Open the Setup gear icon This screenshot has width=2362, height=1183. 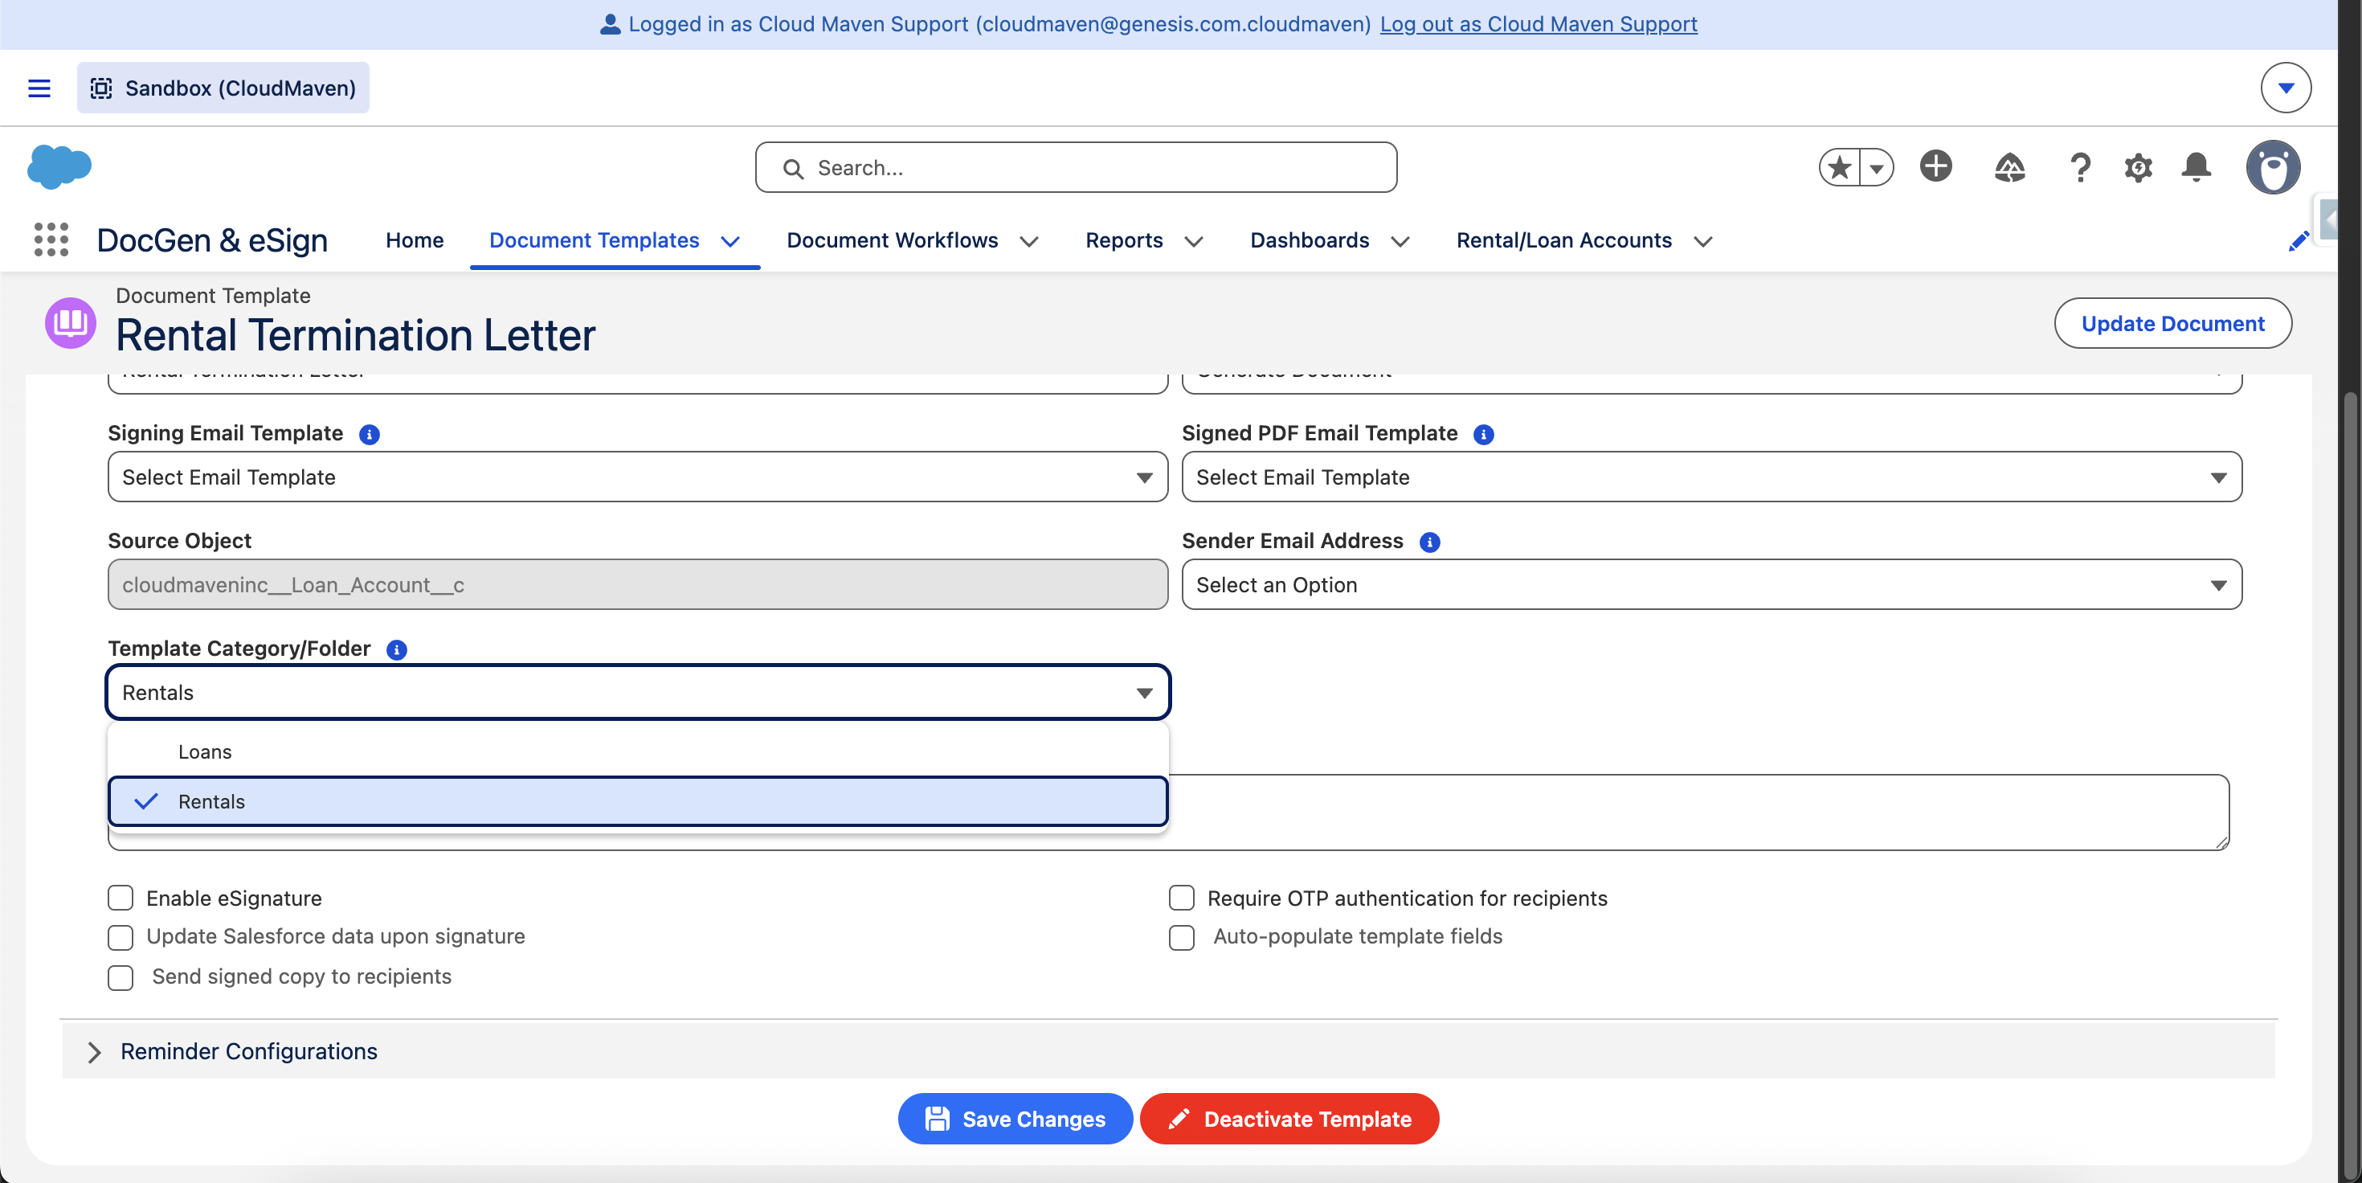[2139, 168]
